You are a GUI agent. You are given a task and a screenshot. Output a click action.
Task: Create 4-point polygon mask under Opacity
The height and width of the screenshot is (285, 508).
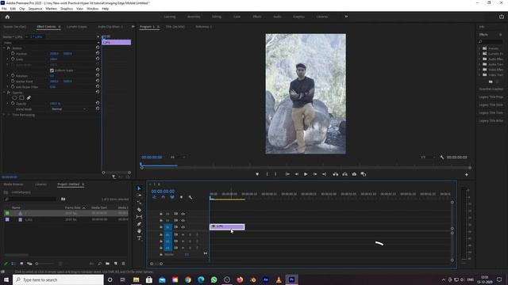[x=21, y=98]
